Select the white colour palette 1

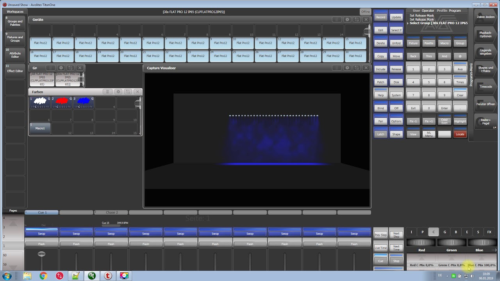coord(40,103)
